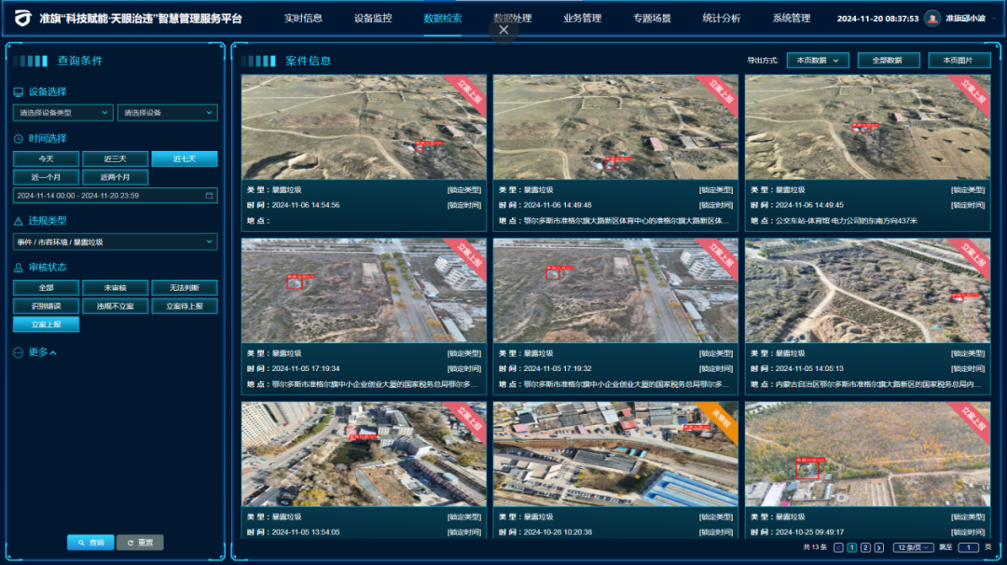Open the 请选择设备类型 dropdown

[x=63, y=113]
